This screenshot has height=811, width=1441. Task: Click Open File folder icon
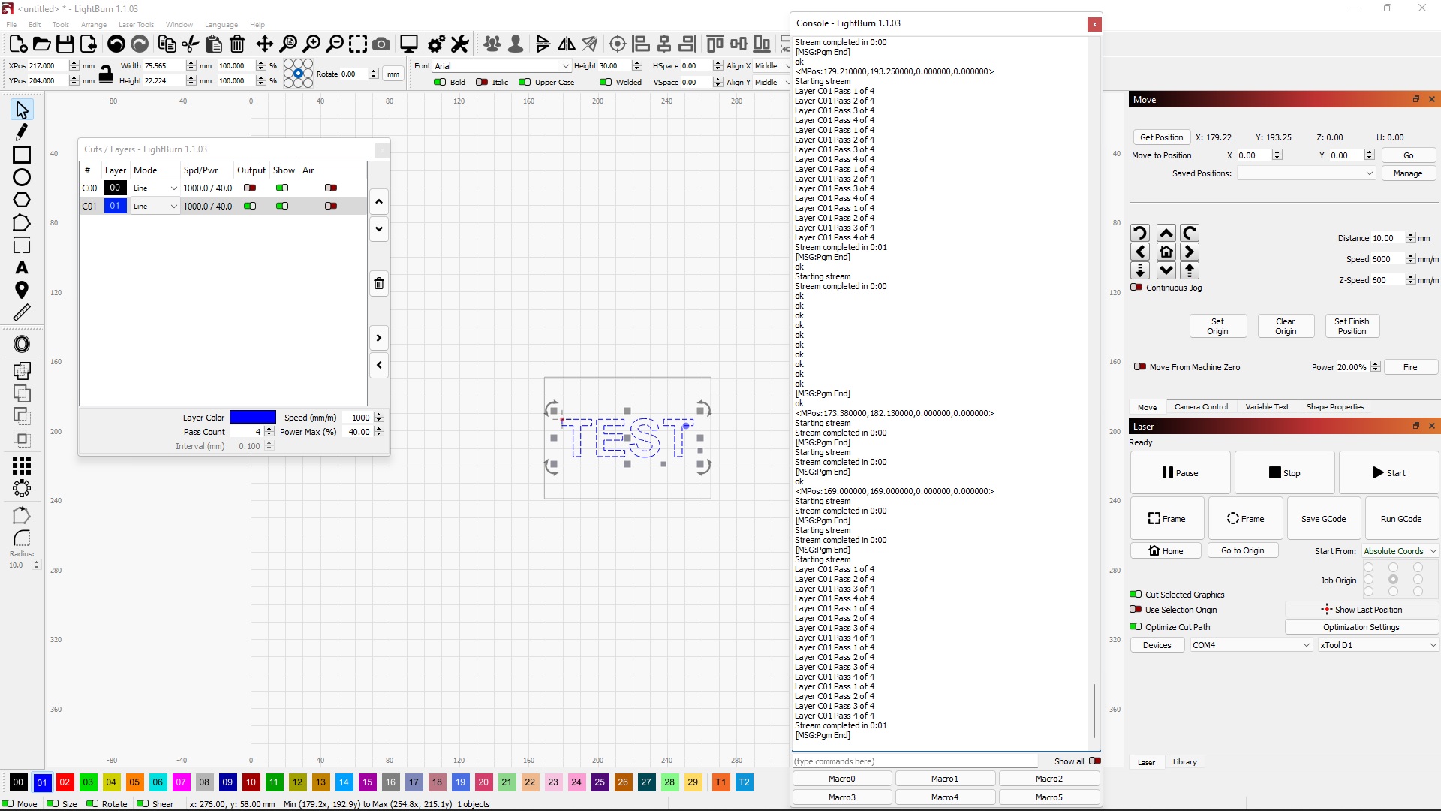[42, 44]
